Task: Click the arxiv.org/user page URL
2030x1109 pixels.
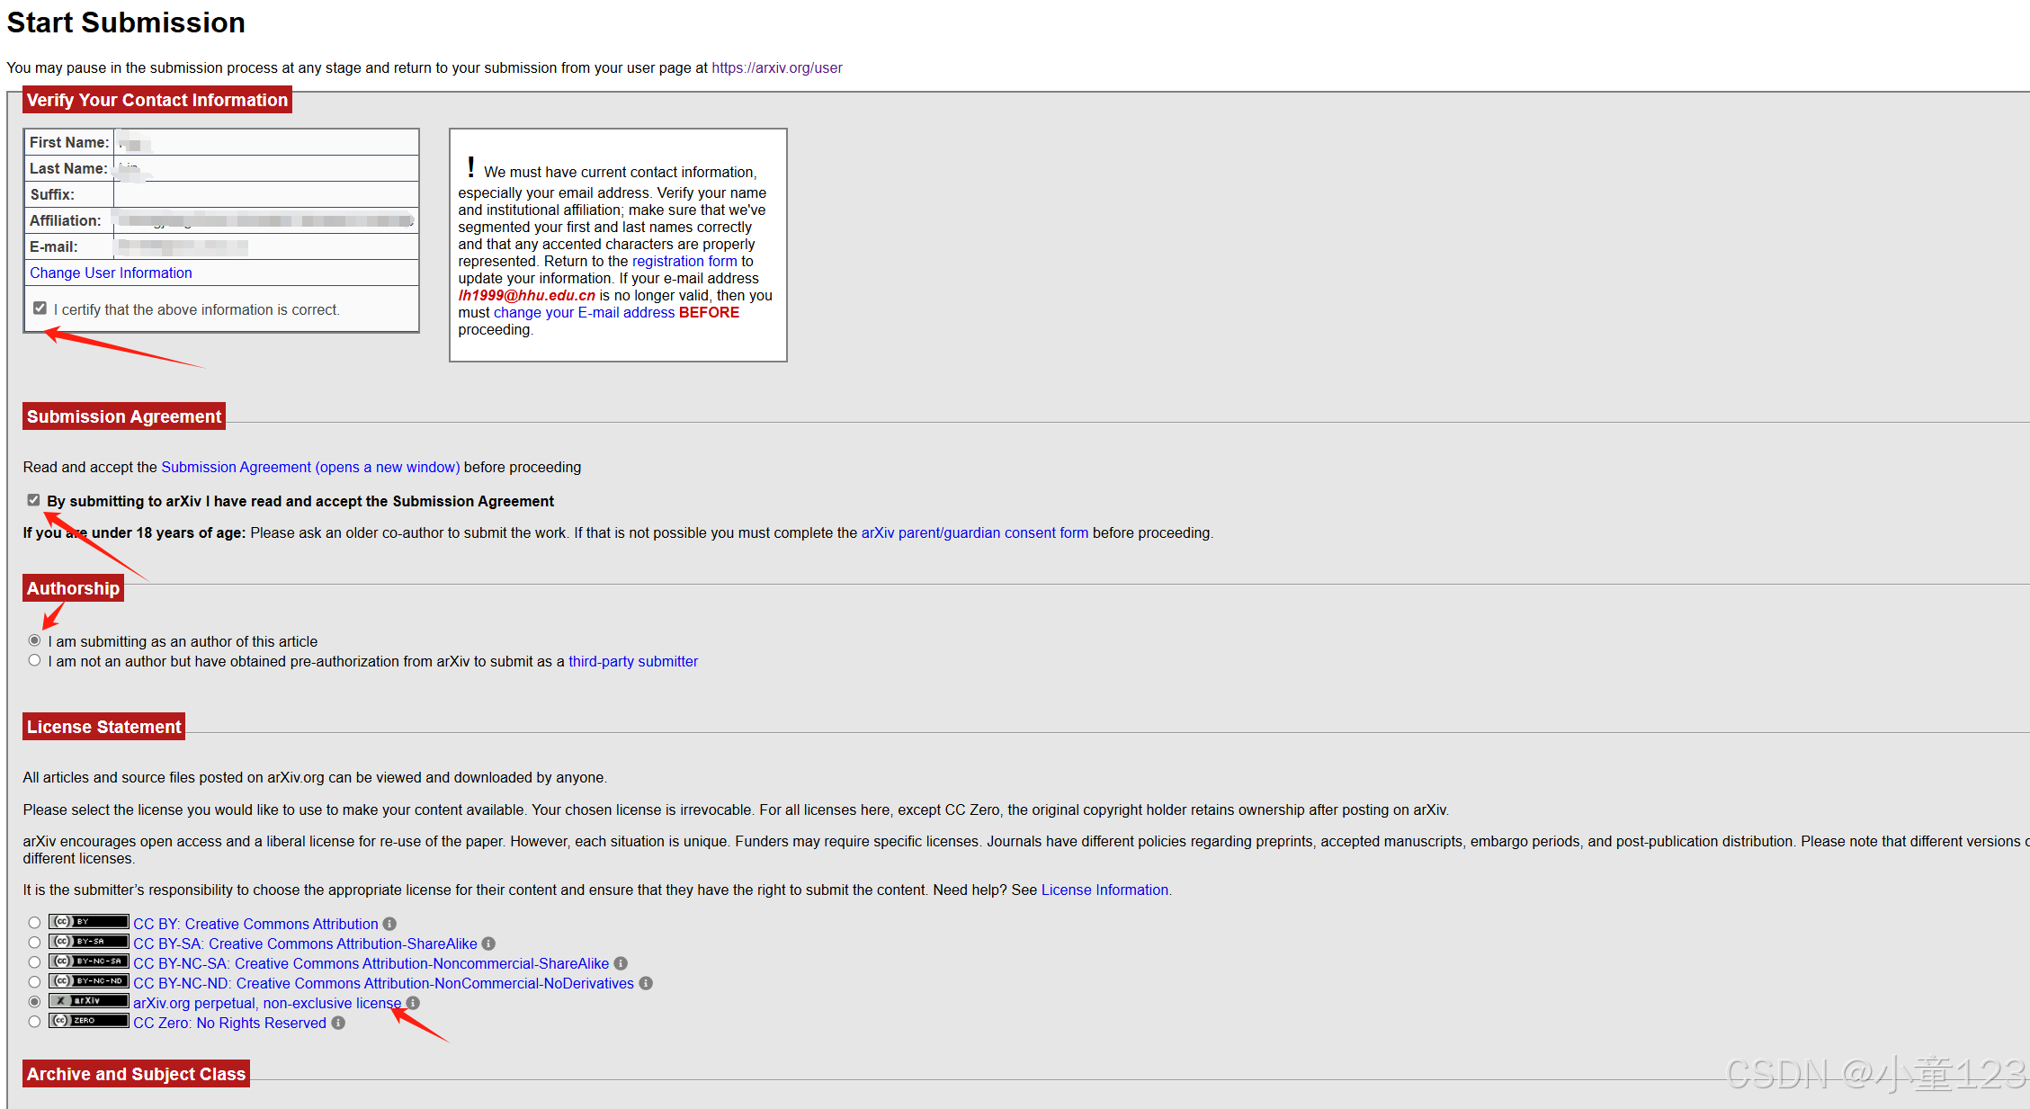Action: coord(776,67)
